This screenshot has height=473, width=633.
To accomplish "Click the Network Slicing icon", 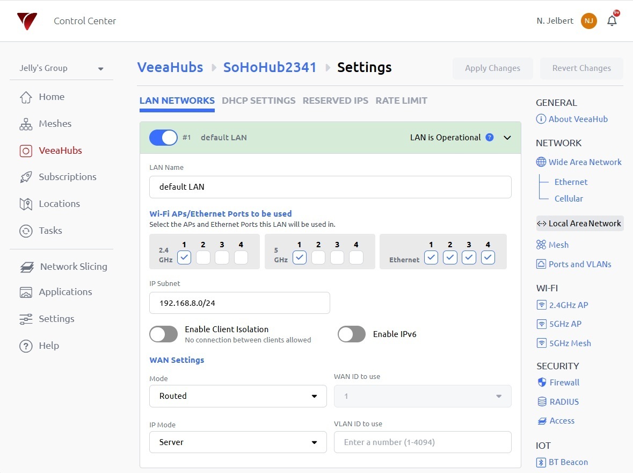I will pyautogui.click(x=27, y=267).
